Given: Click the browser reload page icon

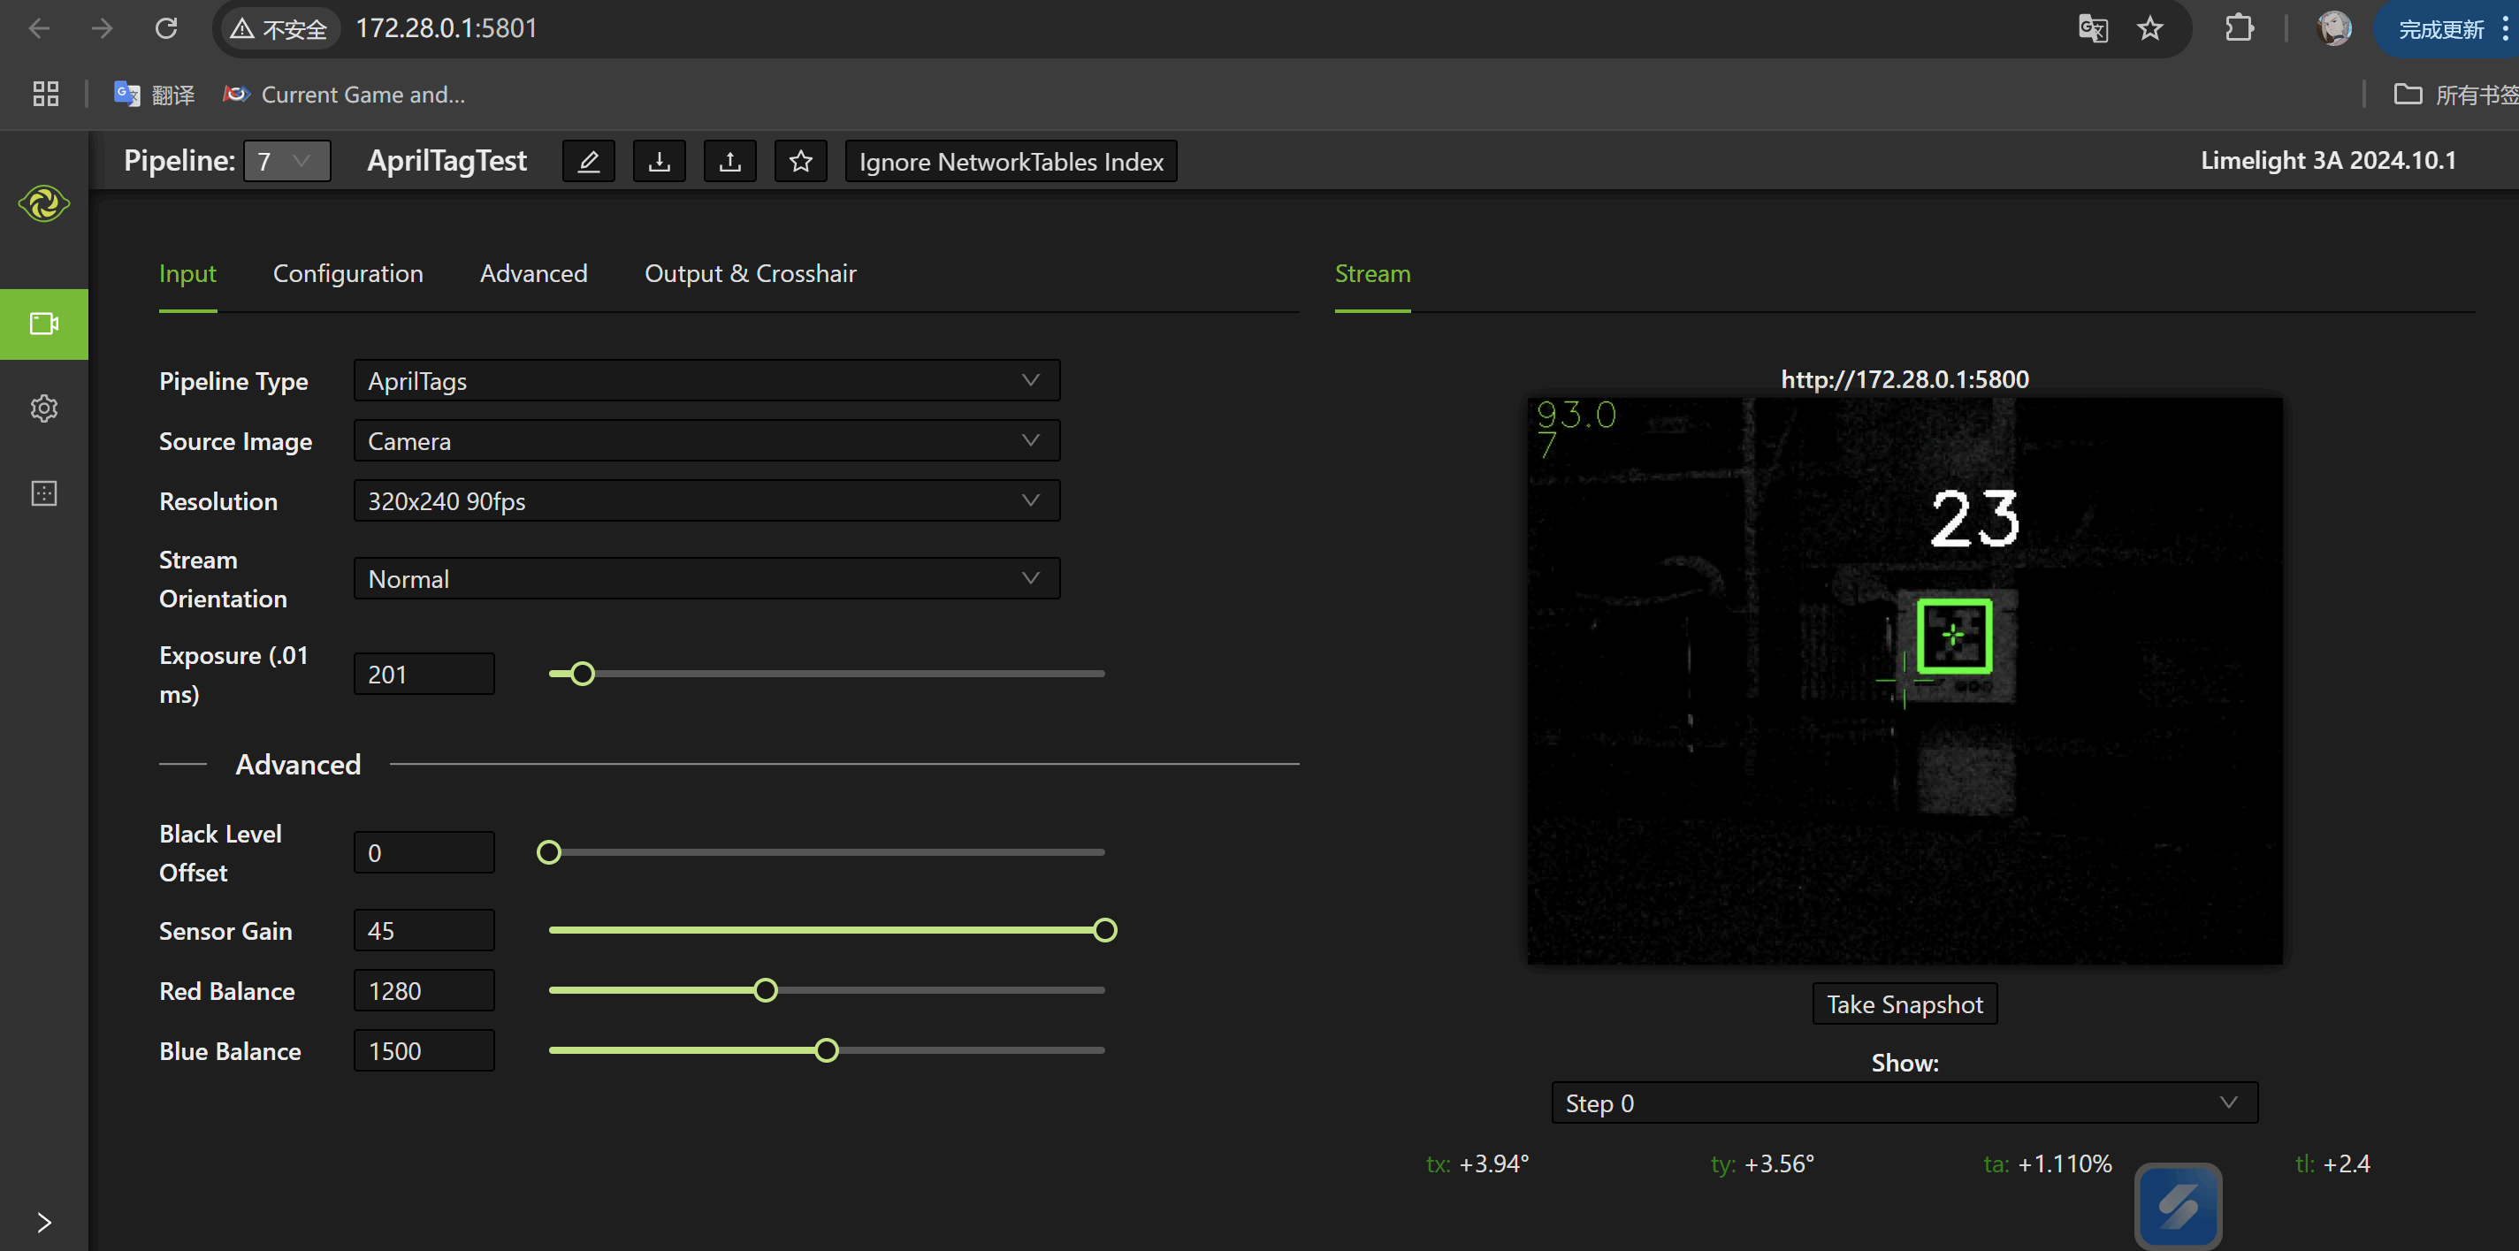Looking at the screenshot, I should click(166, 28).
